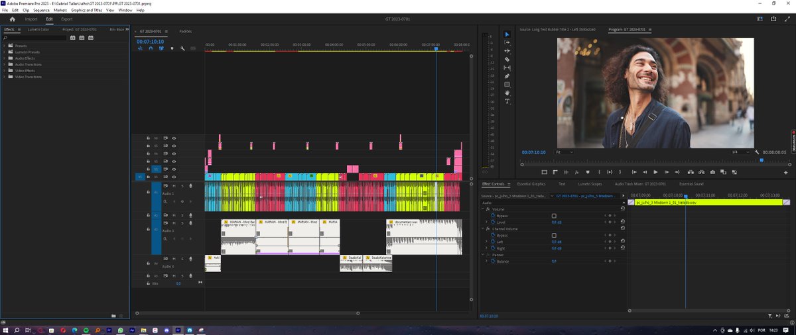796x335 pixels.
Task: Toggle visibility eye for track V1
Action: 174,177
